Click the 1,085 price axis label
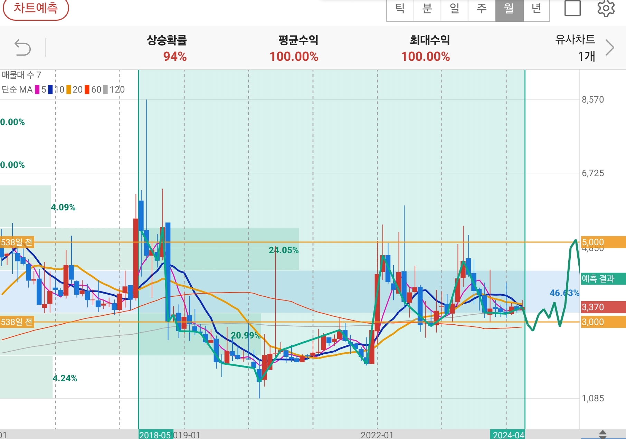The height and width of the screenshot is (439, 626). 593,399
